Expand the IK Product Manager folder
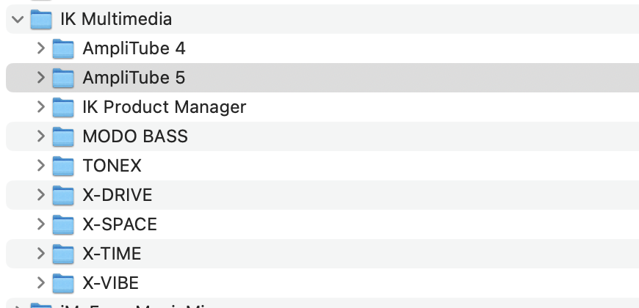 (41, 107)
